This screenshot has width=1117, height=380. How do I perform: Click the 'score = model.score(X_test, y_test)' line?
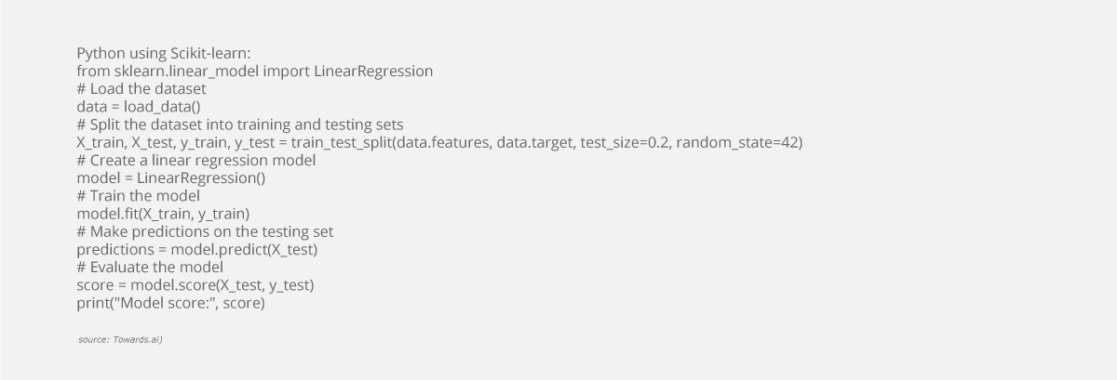click(195, 284)
